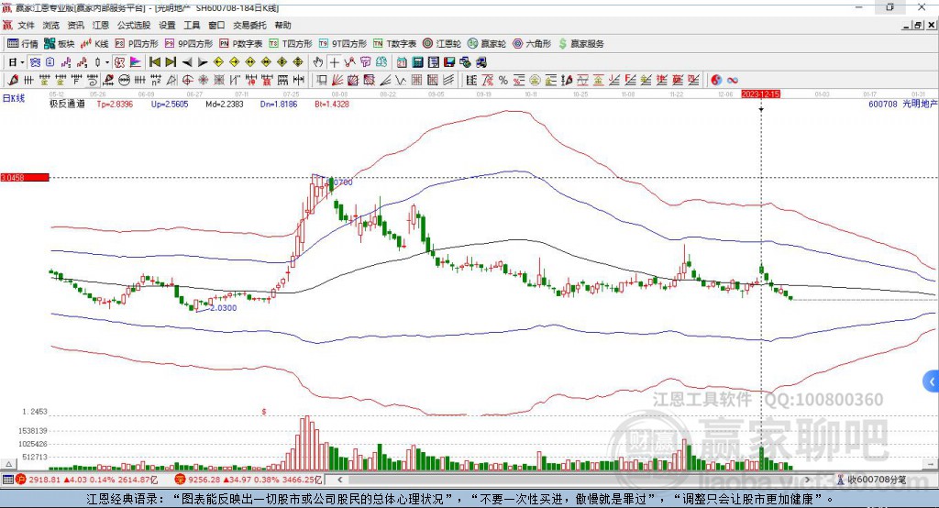Expand the candlestick style dropdown arrow
This screenshot has height=508, width=939.
tap(107, 62)
